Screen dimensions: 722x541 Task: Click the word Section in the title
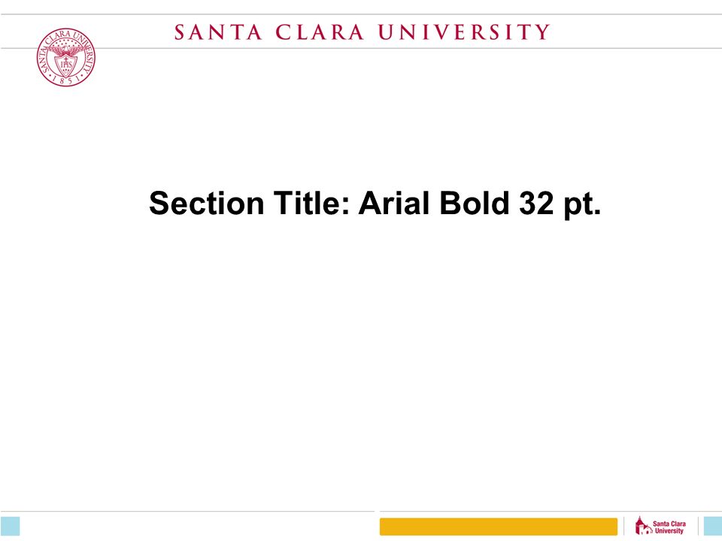(206, 203)
